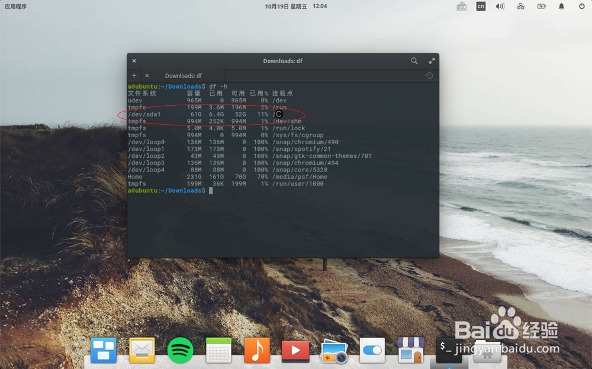Open the terminal search magnifier
Image resolution: width=592 pixels, height=369 pixels.
[x=414, y=61]
